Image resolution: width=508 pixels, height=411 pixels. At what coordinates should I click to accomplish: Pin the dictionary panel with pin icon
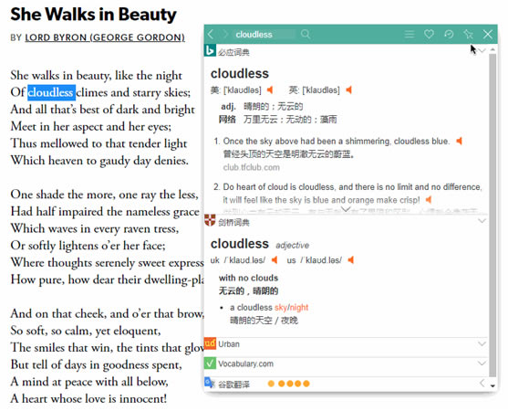pyautogui.click(x=468, y=34)
